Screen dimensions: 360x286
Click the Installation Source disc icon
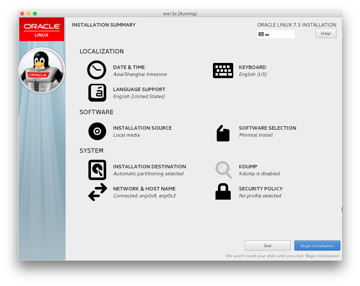click(x=97, y=131)
